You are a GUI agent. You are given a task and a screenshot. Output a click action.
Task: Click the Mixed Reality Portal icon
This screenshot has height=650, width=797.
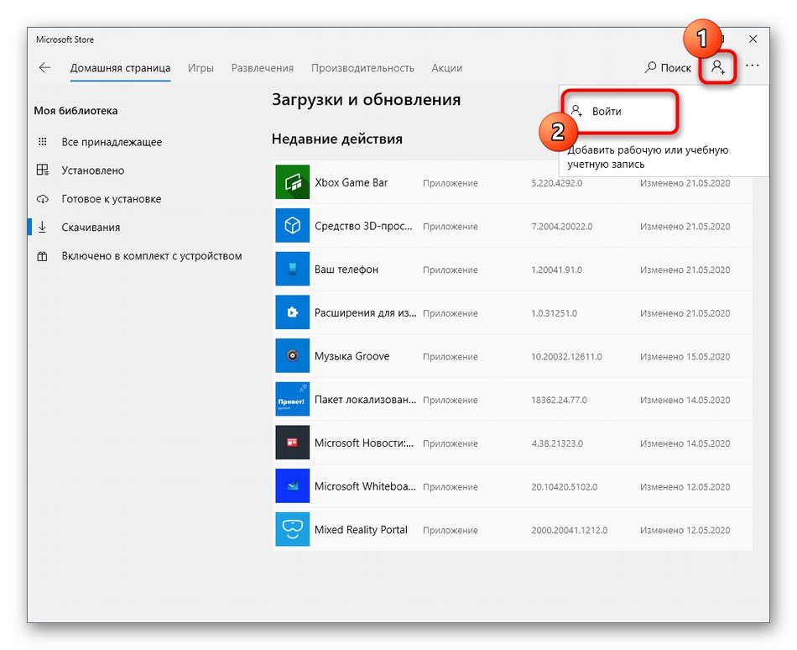coord(292,530)
